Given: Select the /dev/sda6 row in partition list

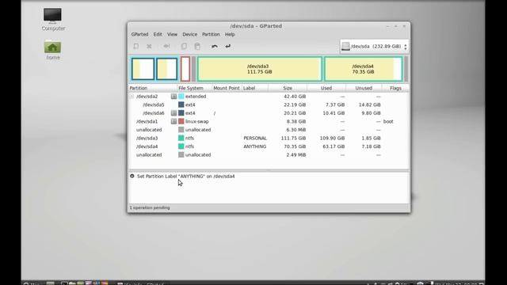Looking at the screenshot, I should pyautogui.click(x=269, y=113).
